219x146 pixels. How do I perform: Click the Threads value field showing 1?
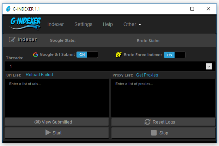[110, 66]
